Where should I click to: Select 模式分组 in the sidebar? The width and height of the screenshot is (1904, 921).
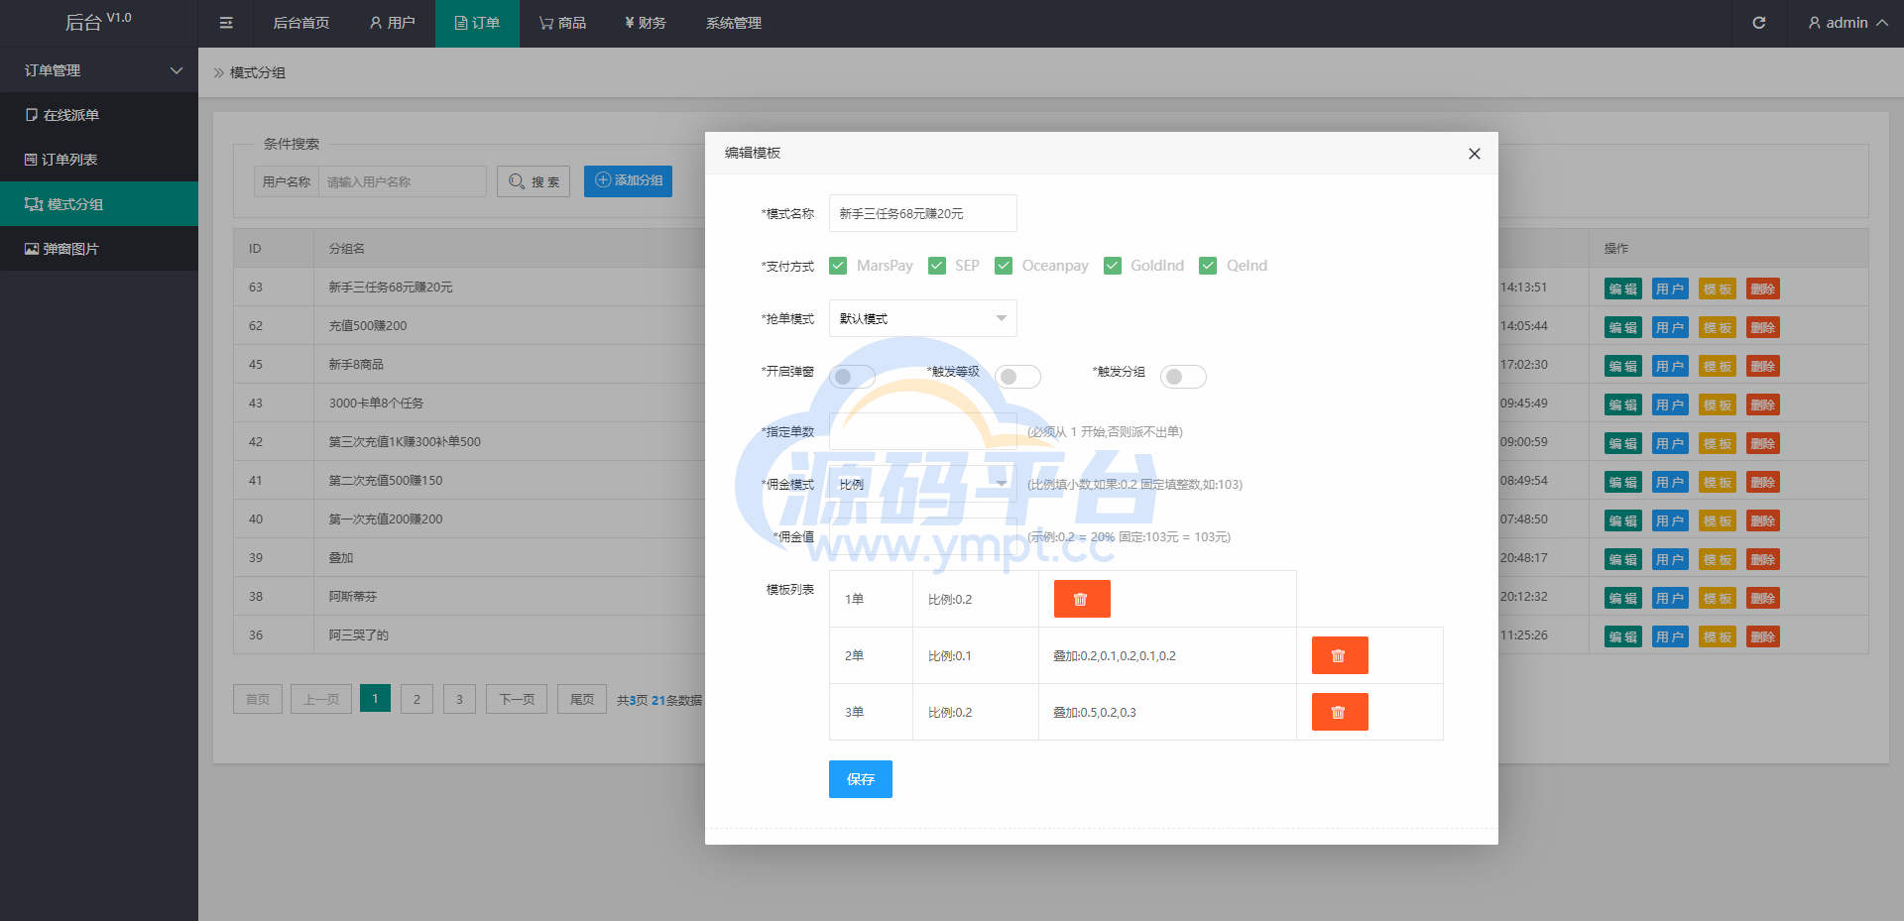coord(99,204)
